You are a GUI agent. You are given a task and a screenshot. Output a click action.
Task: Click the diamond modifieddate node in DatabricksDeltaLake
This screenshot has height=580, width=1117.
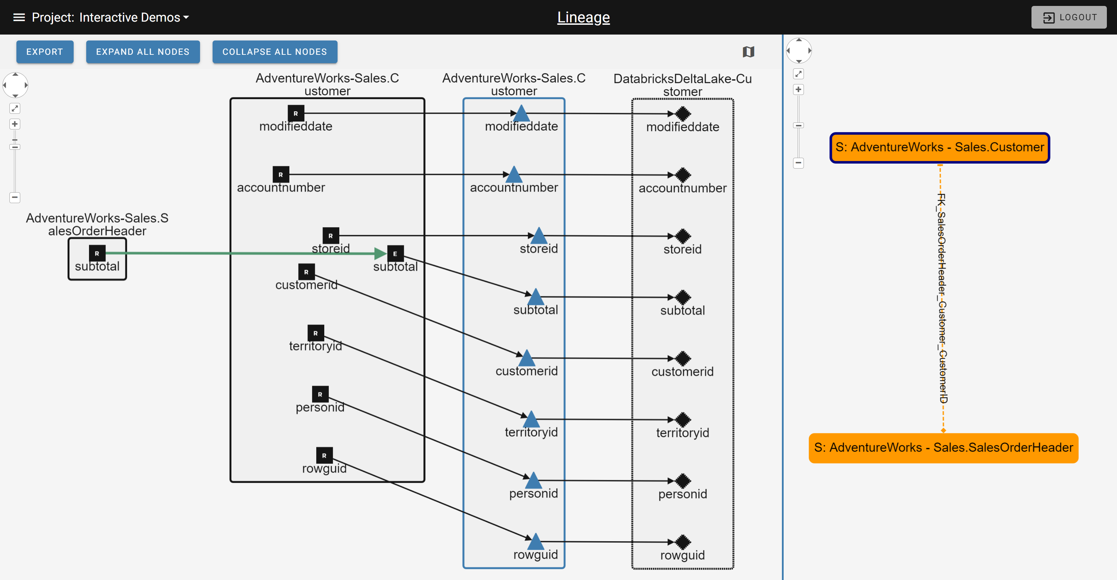tap(682, 113)
